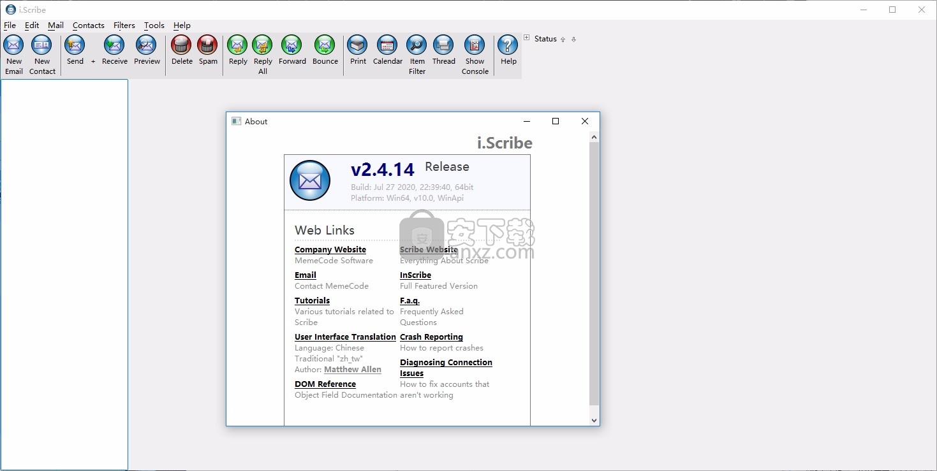Click the About scrollbar up arrow
Screen dimensions: 937x471
[x=594, y=137]
